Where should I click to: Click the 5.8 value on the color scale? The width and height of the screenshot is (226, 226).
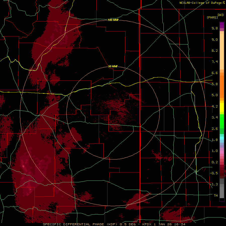(x=215, y=84)
